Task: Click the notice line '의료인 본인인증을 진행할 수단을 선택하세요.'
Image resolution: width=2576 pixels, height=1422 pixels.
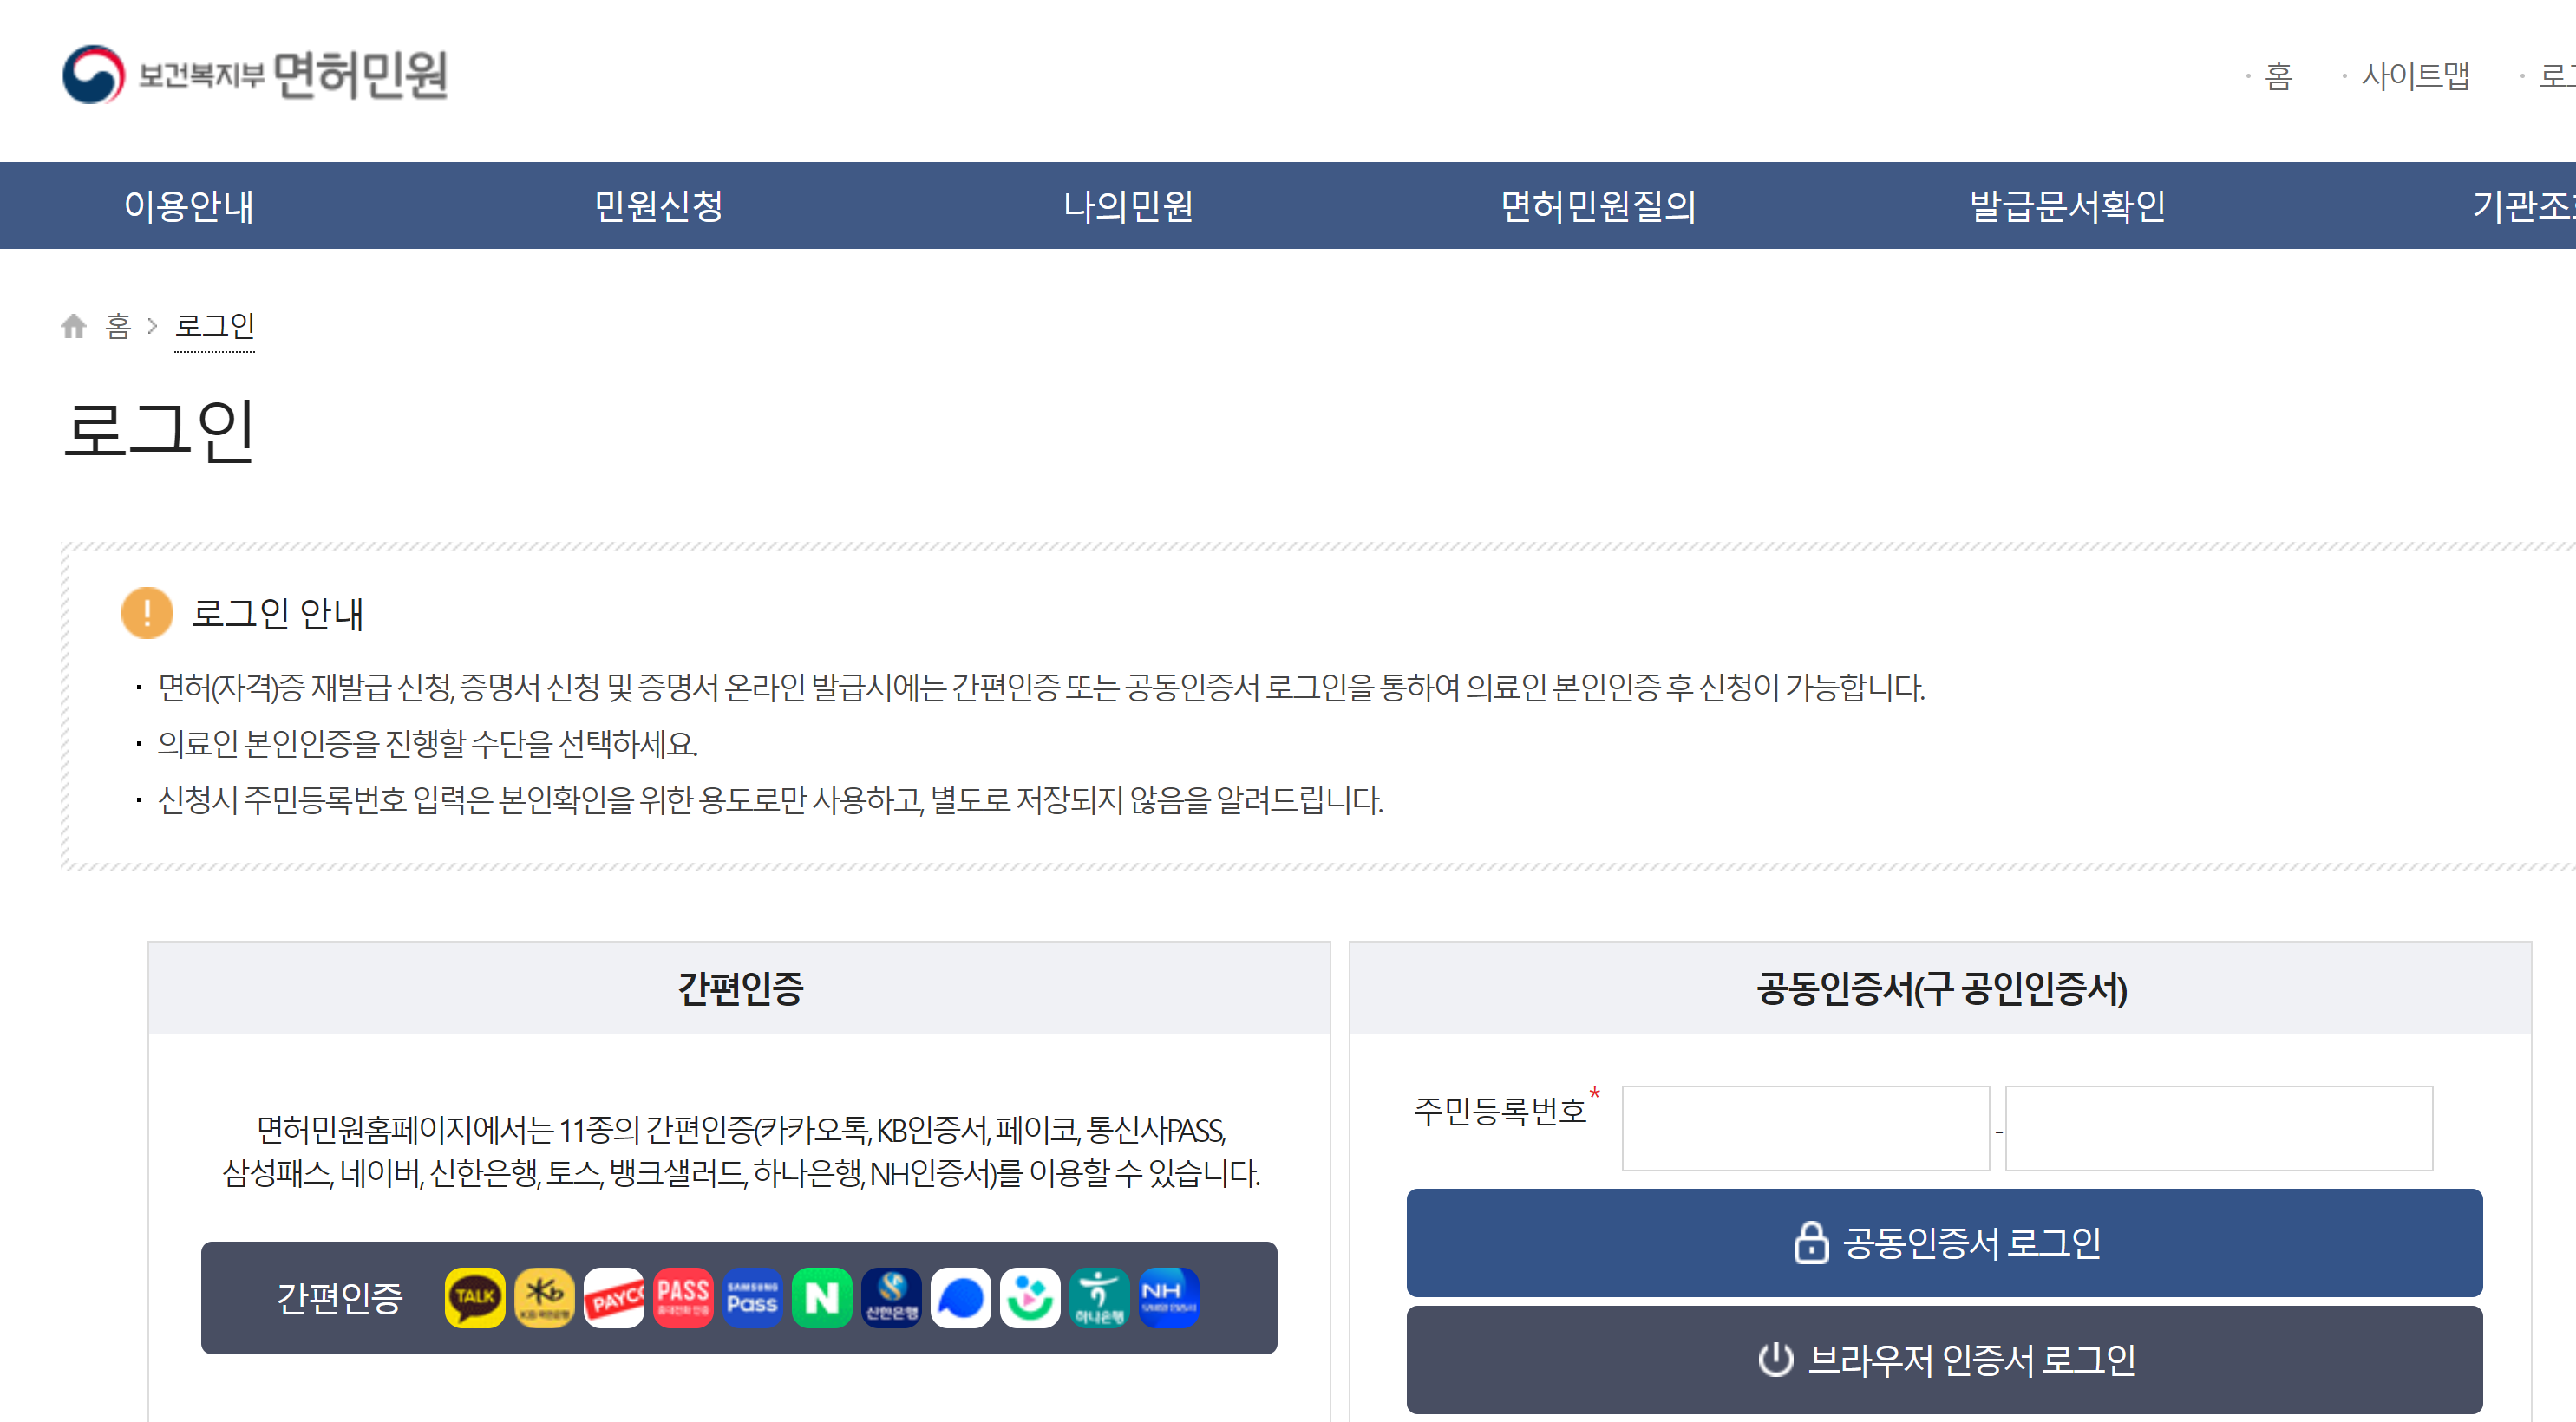Action: click(x=427, y=743)
